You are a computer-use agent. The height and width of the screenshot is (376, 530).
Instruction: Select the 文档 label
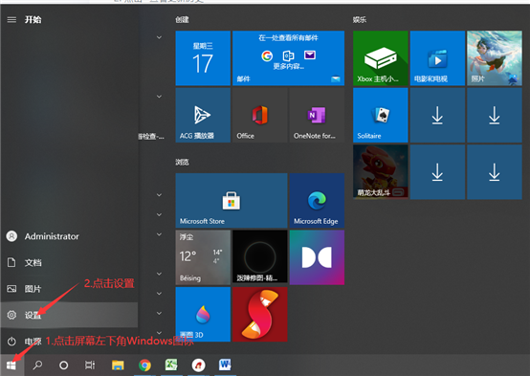click(x=33, y=263)
